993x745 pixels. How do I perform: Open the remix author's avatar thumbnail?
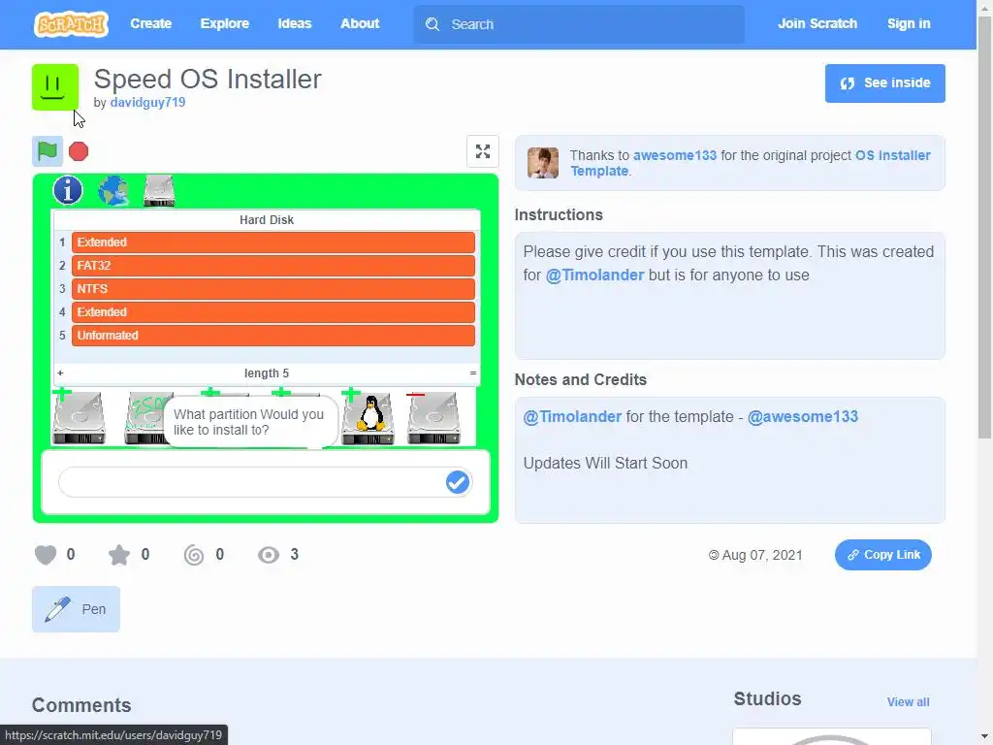tap(543, 163)
